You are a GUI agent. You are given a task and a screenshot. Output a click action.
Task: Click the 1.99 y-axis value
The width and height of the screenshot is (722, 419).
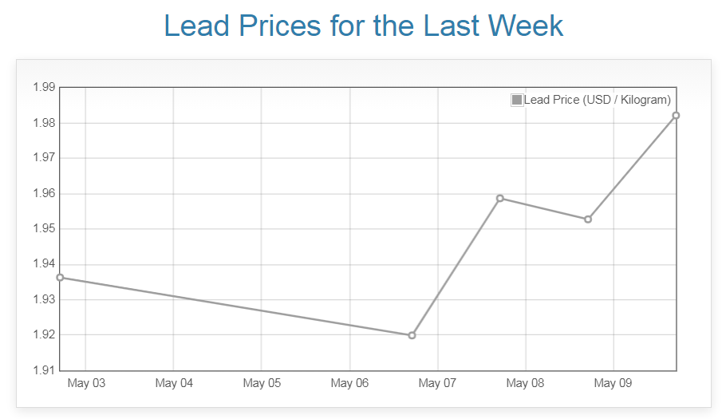coord(43,88)
